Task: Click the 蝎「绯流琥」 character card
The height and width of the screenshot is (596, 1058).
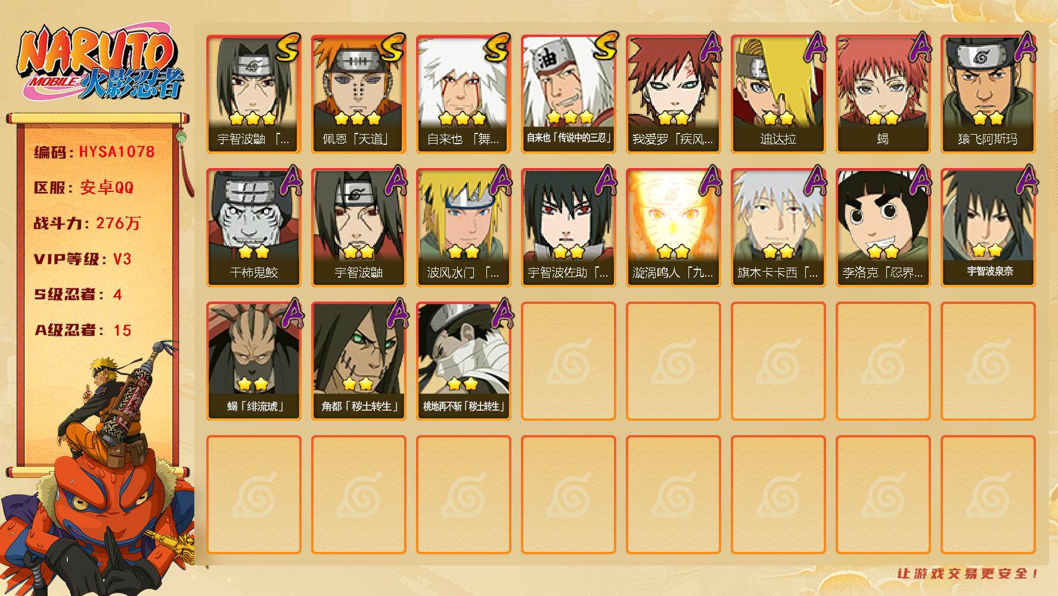Action: (x=253, y=361)
